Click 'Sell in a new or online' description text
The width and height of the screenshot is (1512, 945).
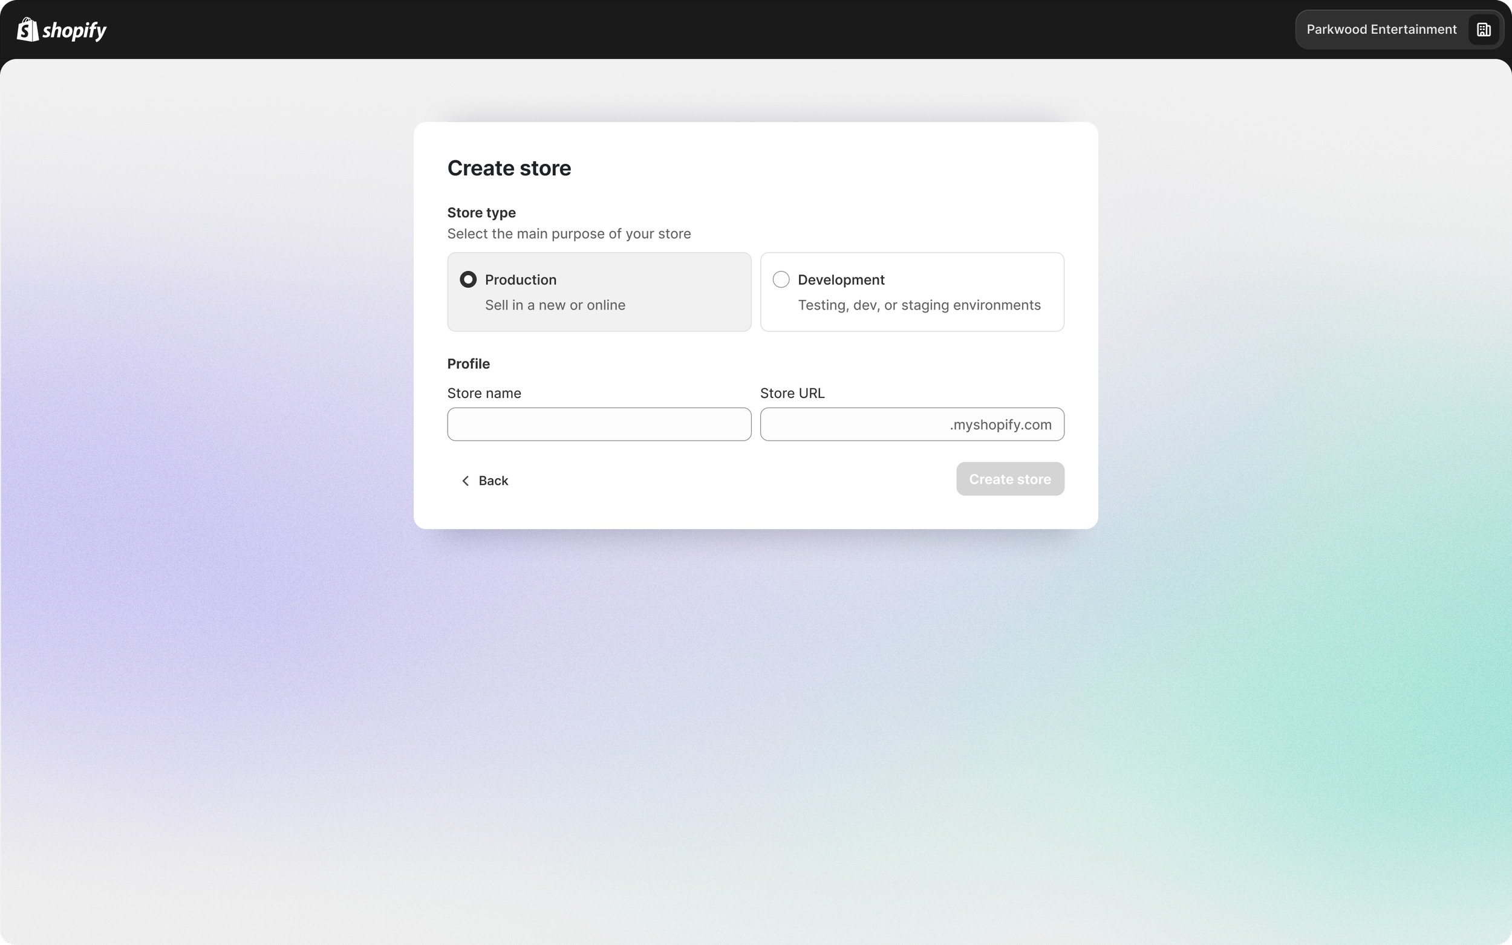[x=555, y=305]
